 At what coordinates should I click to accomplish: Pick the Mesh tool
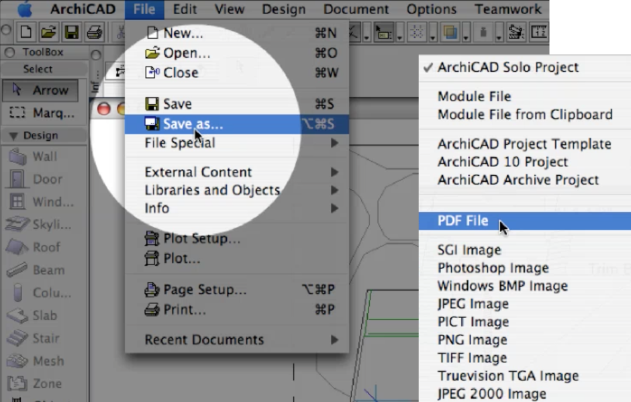coord(36,360)
